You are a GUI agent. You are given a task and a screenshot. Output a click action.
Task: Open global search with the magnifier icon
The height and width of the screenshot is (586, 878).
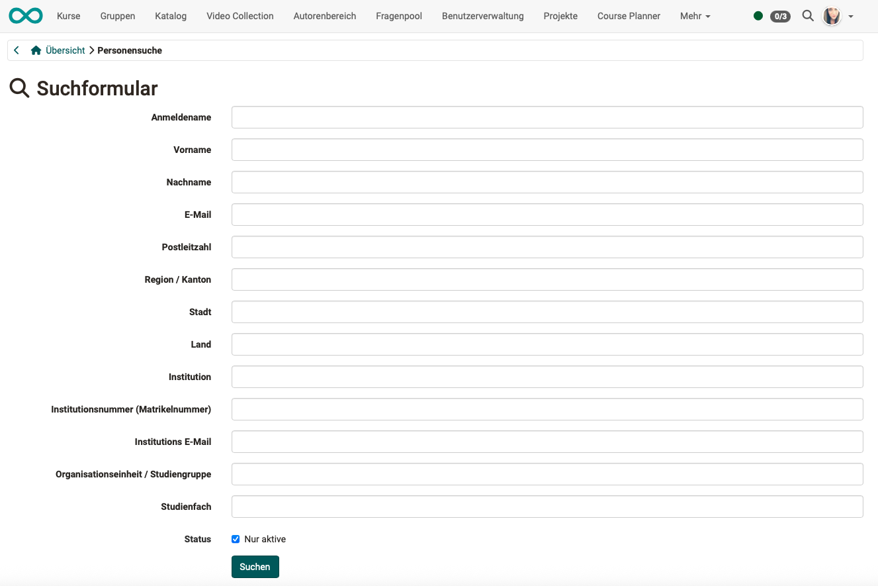tap(808, 15)
